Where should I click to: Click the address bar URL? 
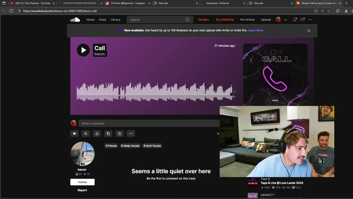click(x=60, y=11)
